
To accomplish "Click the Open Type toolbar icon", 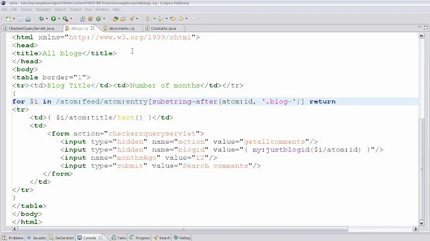I will pyautogui.click(x=115, y=19).
